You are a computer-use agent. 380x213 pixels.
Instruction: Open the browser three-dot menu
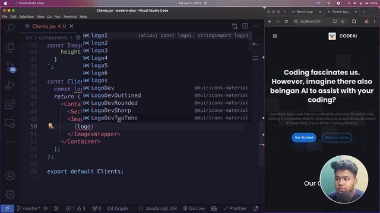pyautogui.click(x=375, y=21)
